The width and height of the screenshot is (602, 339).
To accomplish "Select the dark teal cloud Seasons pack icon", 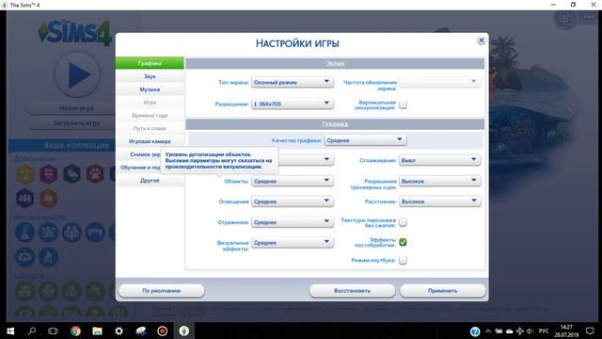I will click(72, 173).
